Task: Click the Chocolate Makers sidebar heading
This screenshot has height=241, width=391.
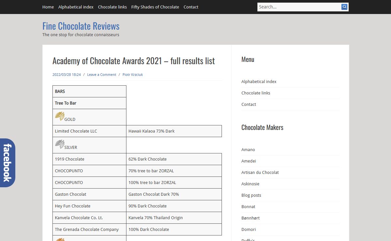Action: pyautogui.click(x=262, y=128)
